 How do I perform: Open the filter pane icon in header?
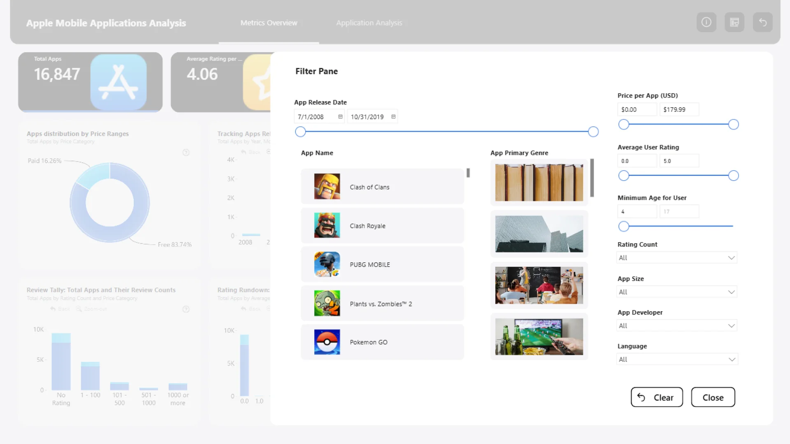coord(734,22)
